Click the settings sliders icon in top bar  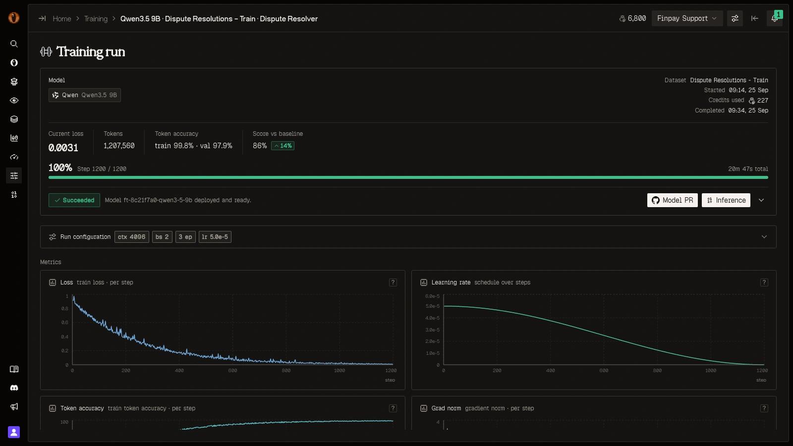click(x=735, y=18)
